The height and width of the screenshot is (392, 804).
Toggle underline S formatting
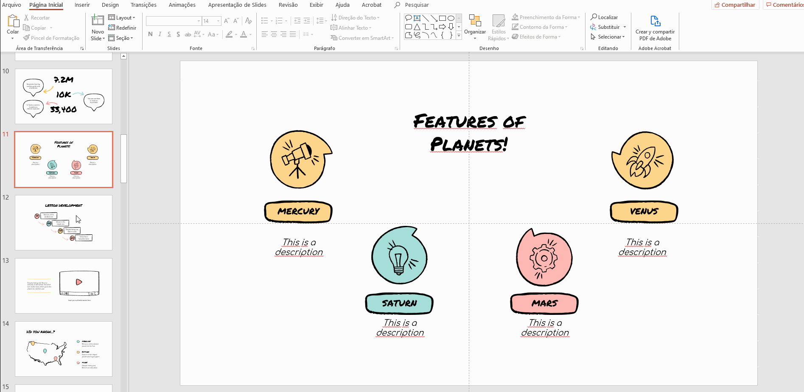[169, 34]
